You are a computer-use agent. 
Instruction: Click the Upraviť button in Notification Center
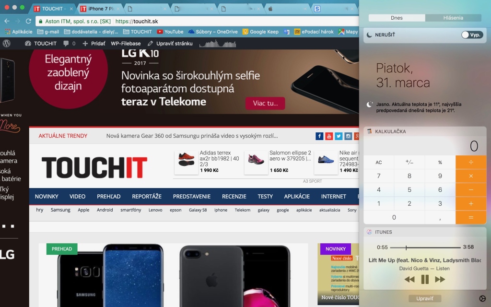pyautogui.click(x=424, y=298)
